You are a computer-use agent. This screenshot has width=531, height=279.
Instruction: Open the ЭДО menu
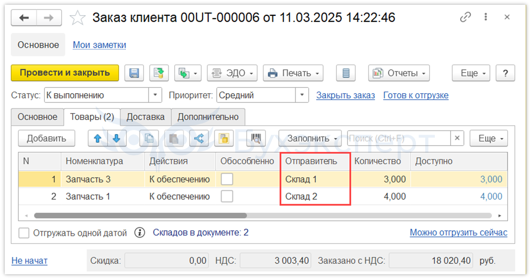232,73
